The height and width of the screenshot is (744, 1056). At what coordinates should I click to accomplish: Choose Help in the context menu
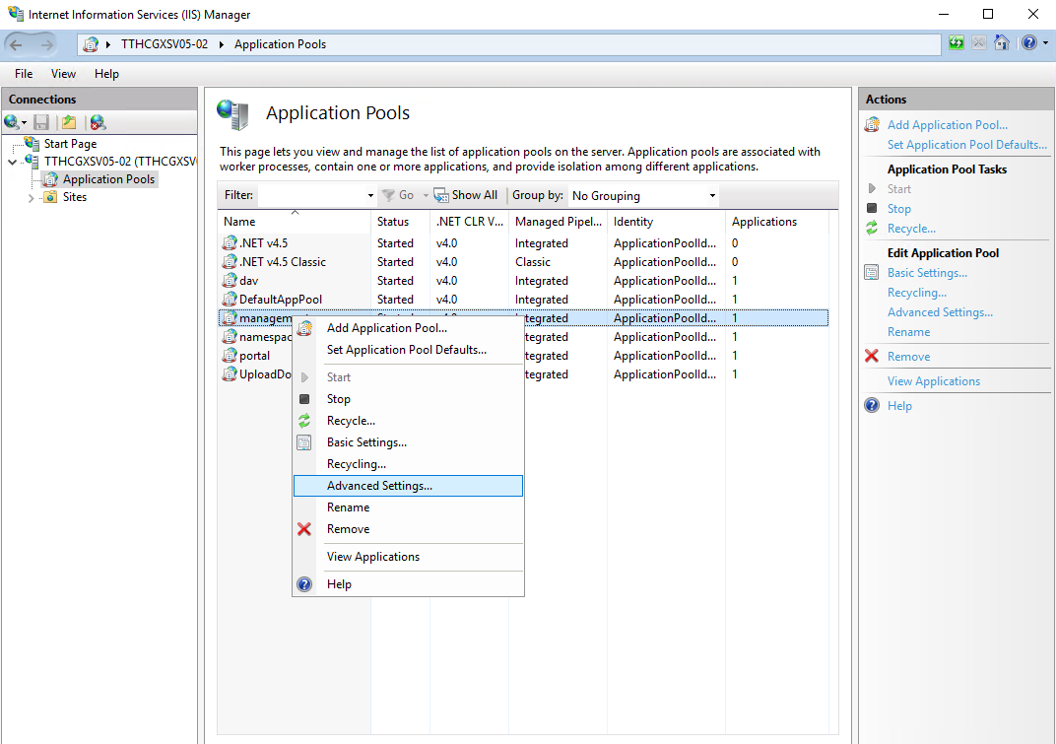point(408,584)
